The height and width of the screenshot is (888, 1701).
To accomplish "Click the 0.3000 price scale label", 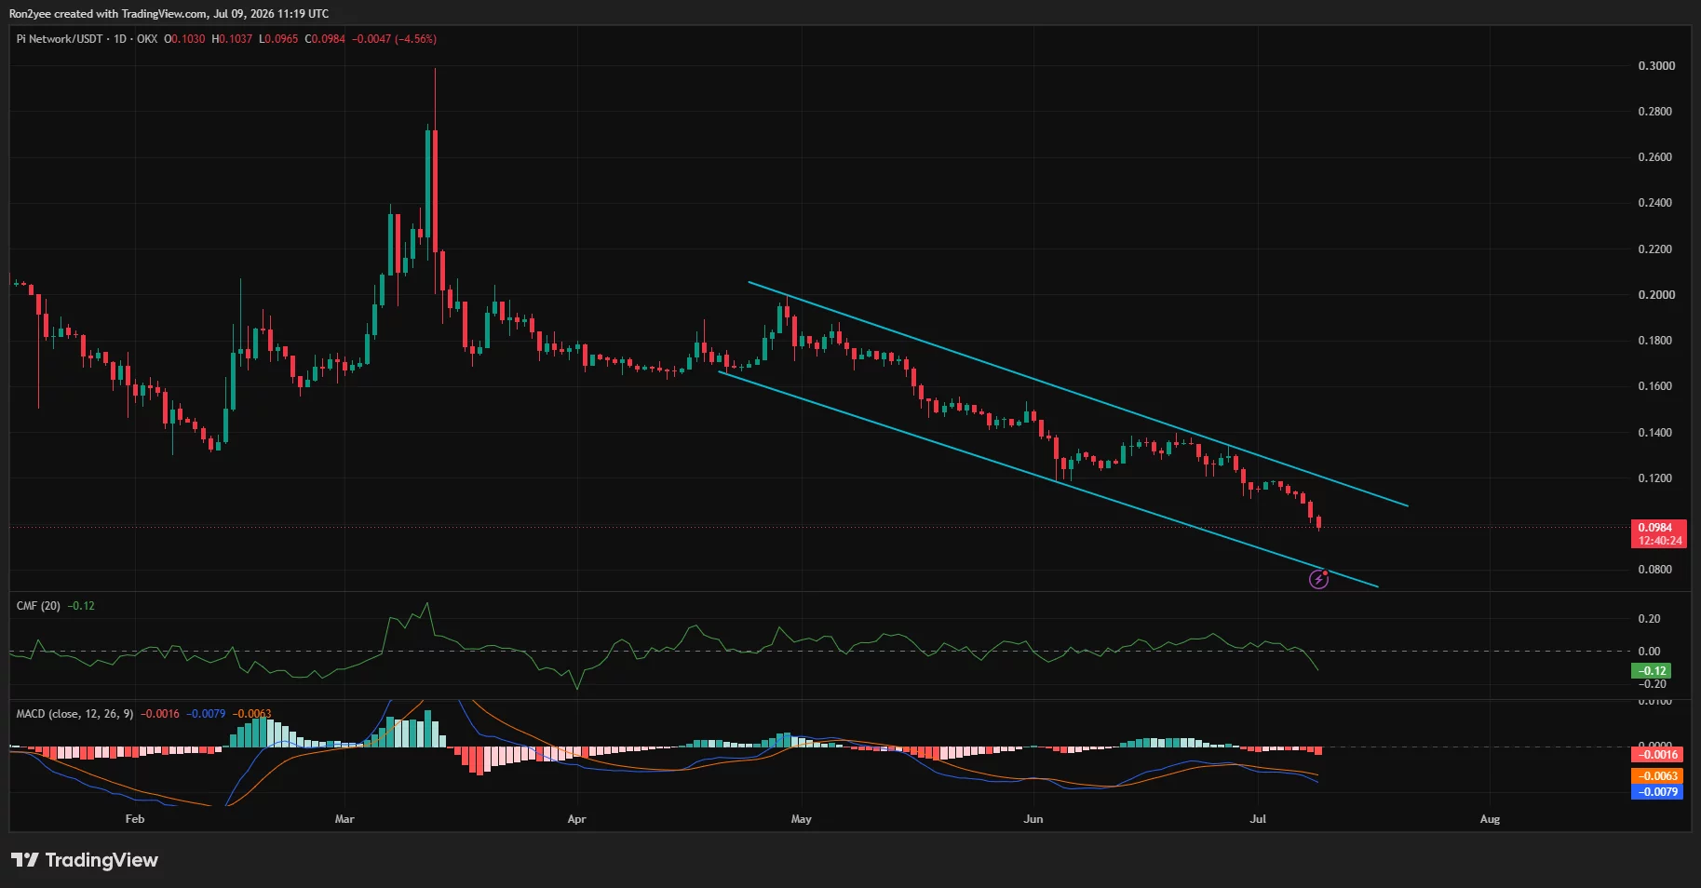I will [x=1656, y=66].
